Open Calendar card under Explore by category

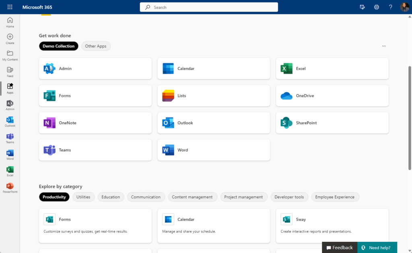214,226
